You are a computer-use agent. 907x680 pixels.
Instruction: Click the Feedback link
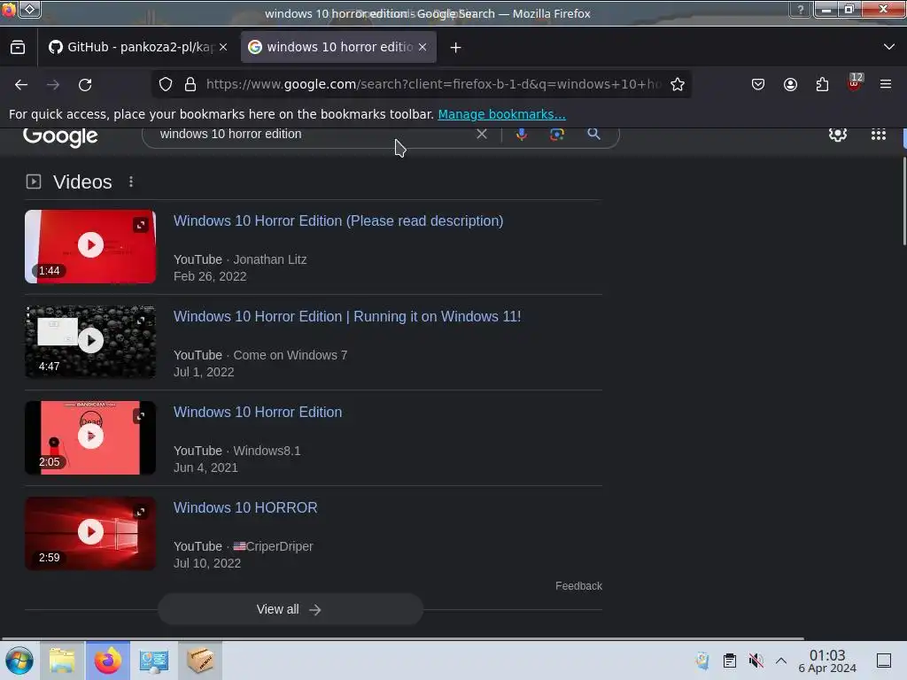click(578, 586)
